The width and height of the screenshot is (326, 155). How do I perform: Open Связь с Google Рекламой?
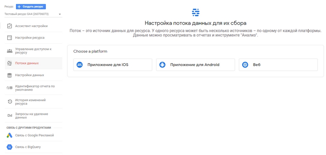point(34,135)
